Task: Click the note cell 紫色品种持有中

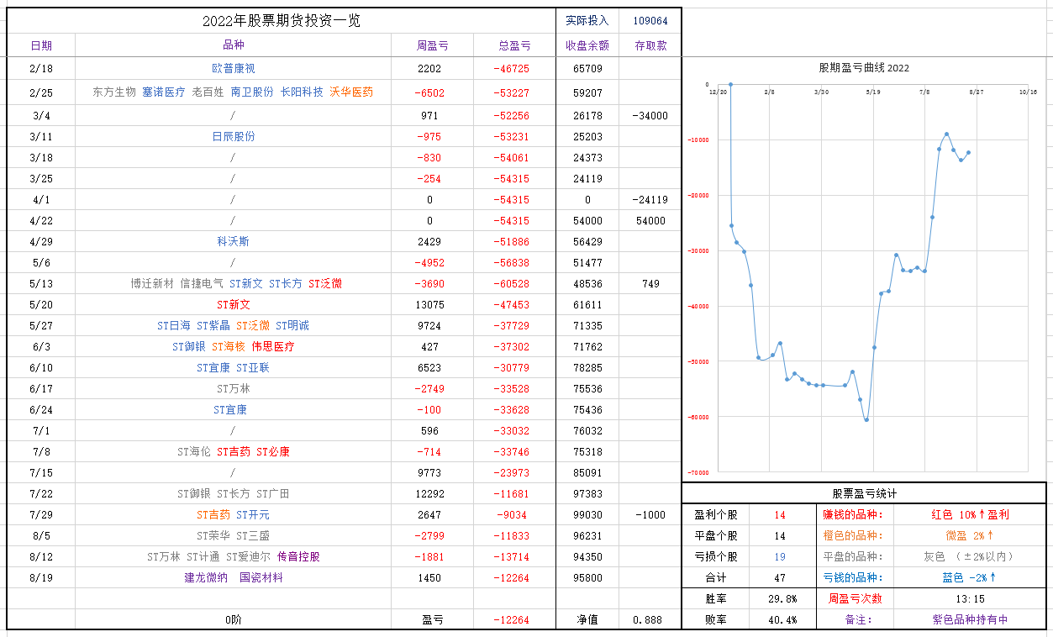Action: pos(970,619)
